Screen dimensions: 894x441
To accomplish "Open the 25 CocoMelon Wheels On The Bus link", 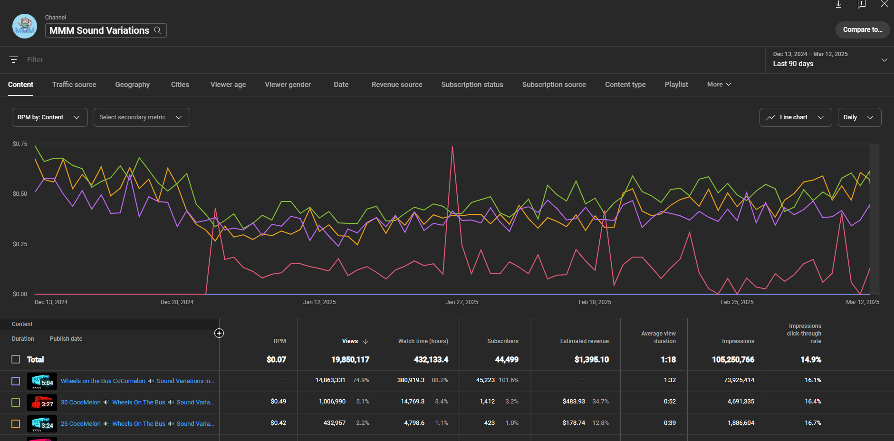I will (137, 424).
